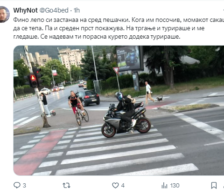Open the WhyNot display name link
The height and width of the screenshot is (194, 224).
tap(25, 10)
